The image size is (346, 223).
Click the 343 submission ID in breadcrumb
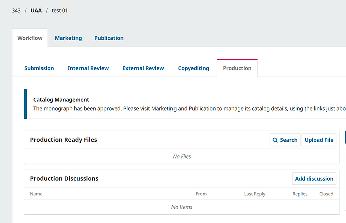pos(16,11)
